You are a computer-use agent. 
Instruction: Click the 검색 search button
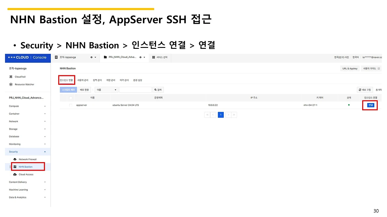158,90
